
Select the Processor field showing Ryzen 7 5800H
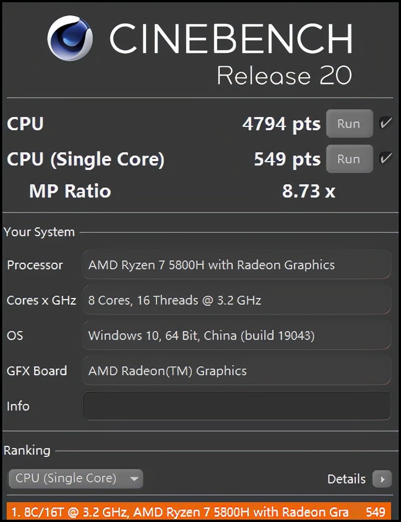(x=236, y=265)
